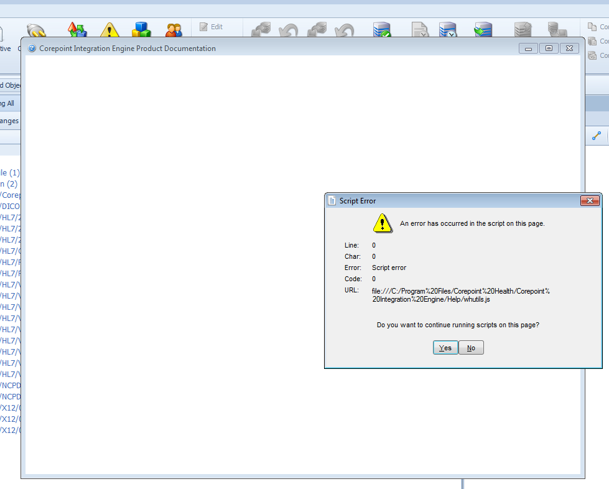Click the 'Script error' value text
This screenshot has width=609, height=489.
tap(389, 268)
